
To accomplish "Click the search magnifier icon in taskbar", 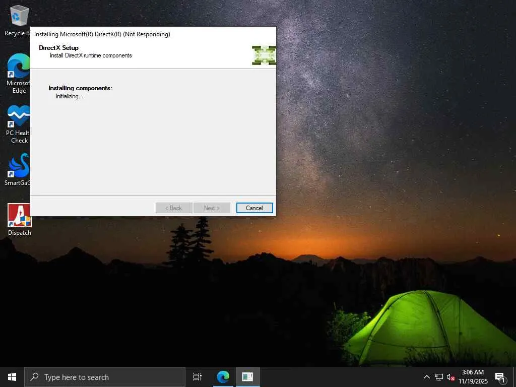I will (34, 377).
